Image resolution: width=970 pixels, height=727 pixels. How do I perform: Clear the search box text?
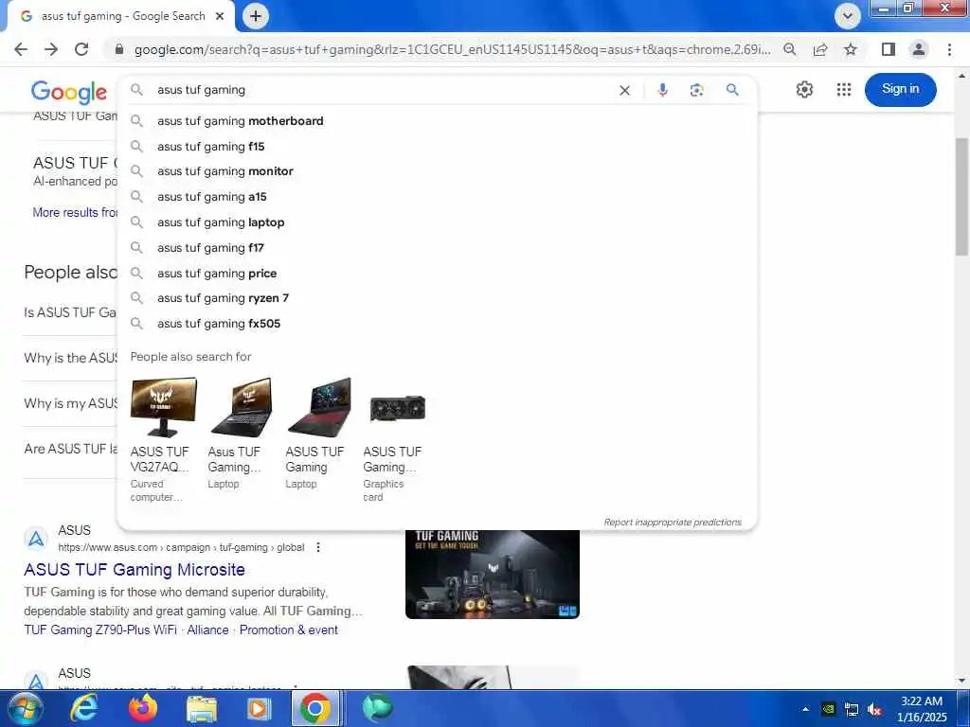point(625,90)
